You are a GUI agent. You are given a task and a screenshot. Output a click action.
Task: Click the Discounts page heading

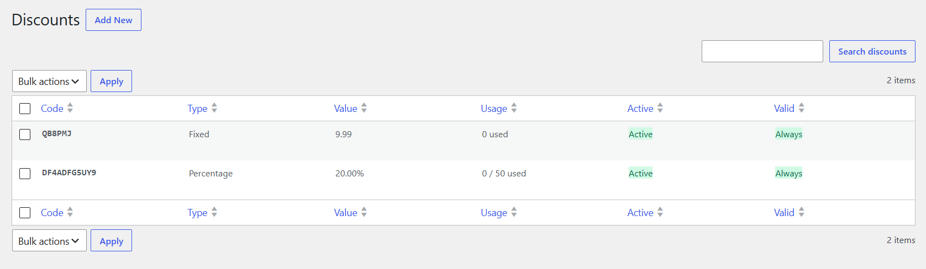[x=46, y=20]
